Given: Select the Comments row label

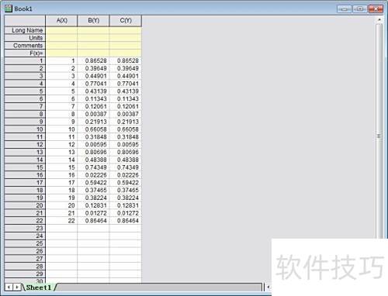Looking at the screenshot, I should pyautogui.click(x=25, y=46).
